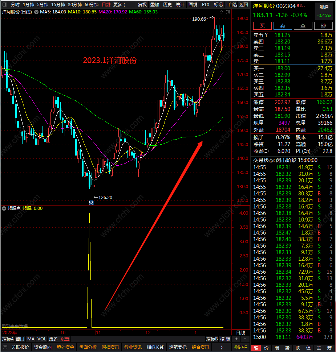Toggle the side panel icon next to the diamond
336x352 pixels.
228,12
